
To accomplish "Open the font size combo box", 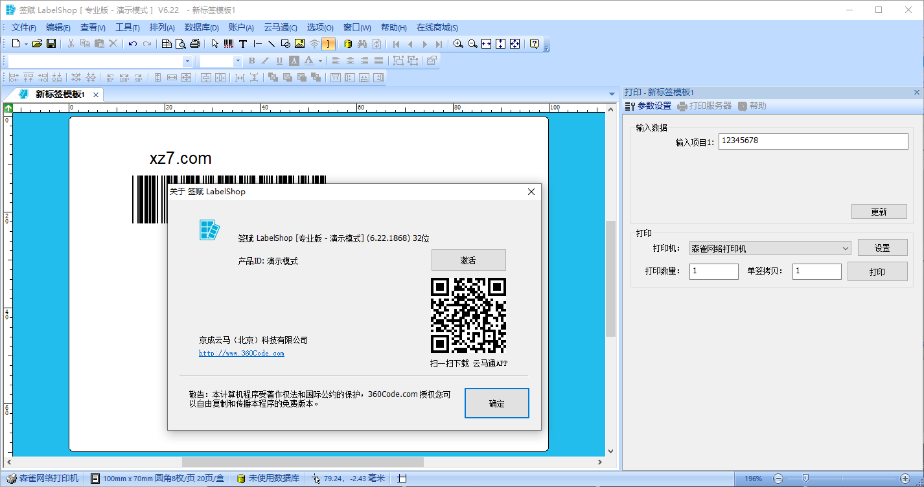I will coord(221,61).
